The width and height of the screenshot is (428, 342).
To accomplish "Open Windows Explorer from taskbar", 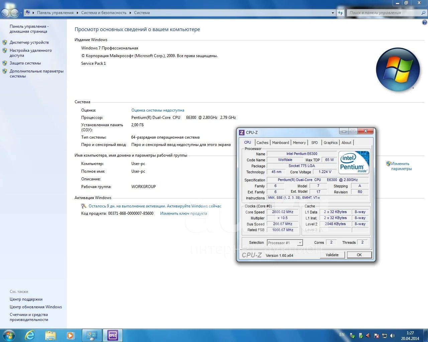I will click(50, 335).
